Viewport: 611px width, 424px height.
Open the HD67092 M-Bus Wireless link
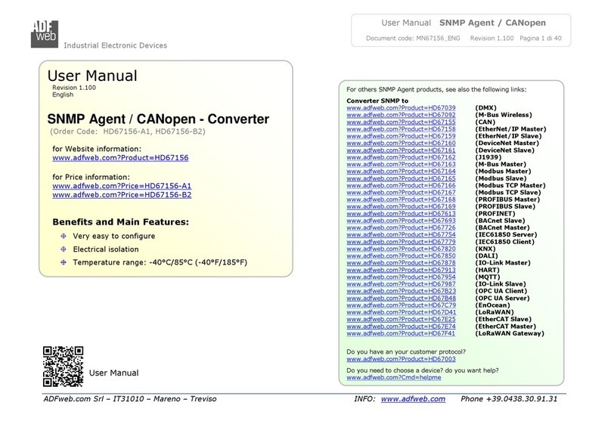point(401,115)
